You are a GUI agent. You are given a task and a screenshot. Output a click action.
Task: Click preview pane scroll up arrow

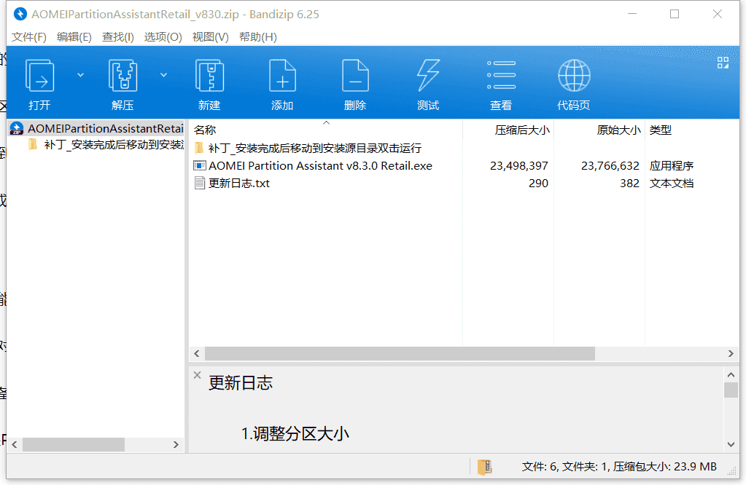click(x=731, y=375)
